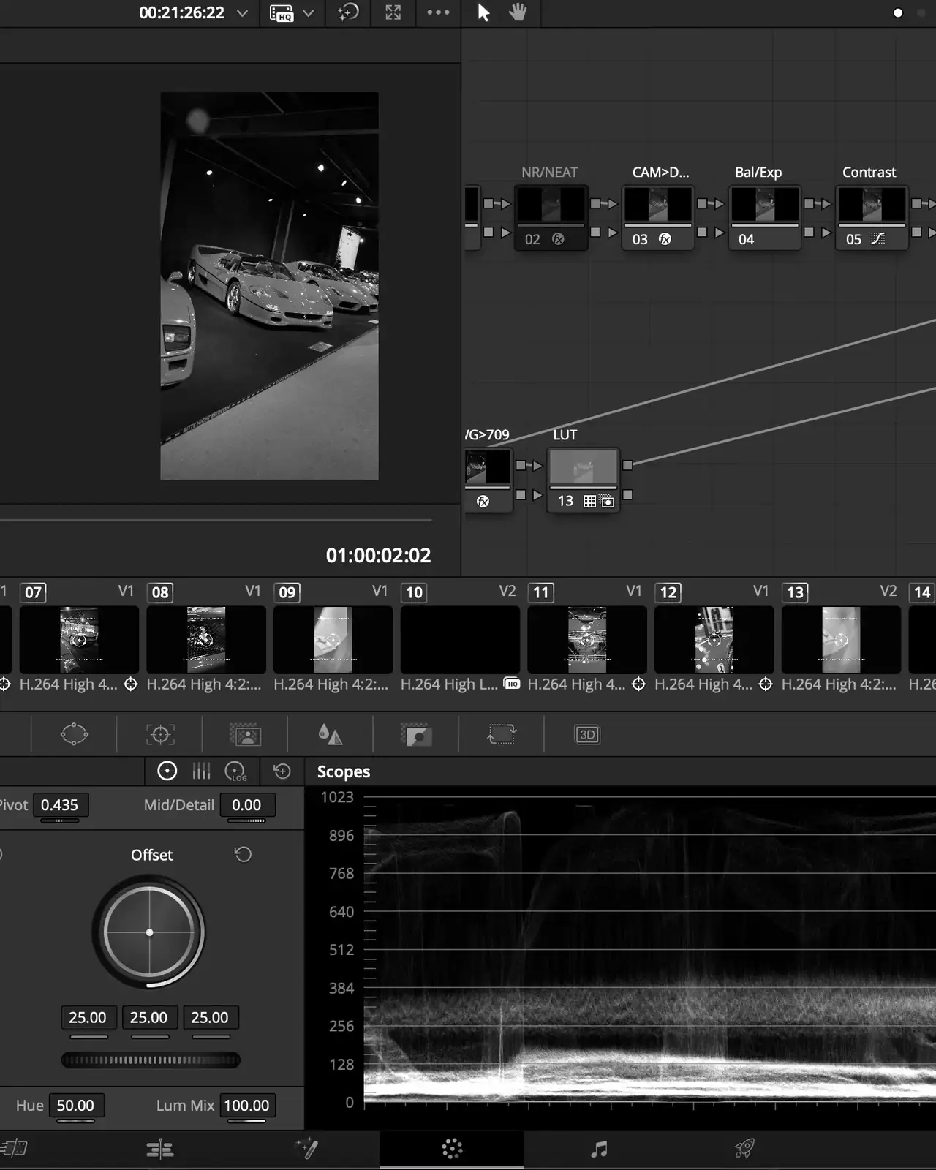Select the hand pan tool
The image size is (936, 1170).
(518, 12)
